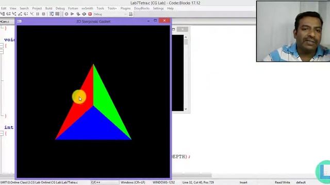
Task: Click the Step into instruction icon
Action: tap(32, 14)
